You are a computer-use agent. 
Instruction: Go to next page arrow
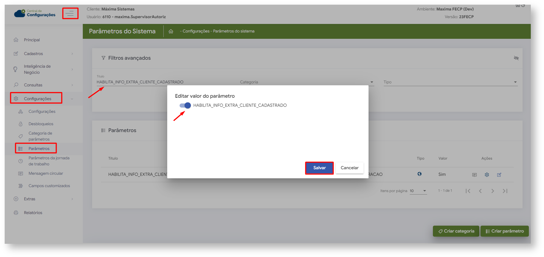(493, 191)
